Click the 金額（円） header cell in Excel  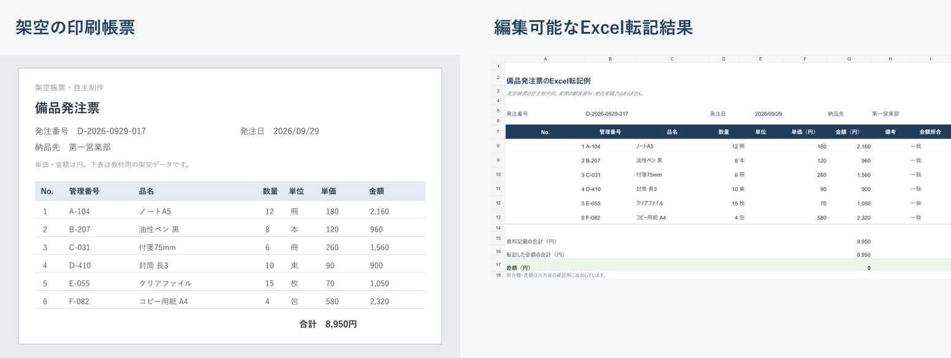(x=849, y=132)
